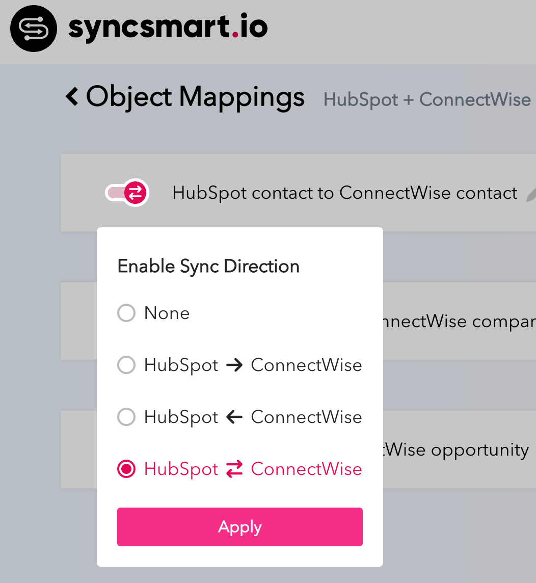Click the None option label text

pos(167,313)
